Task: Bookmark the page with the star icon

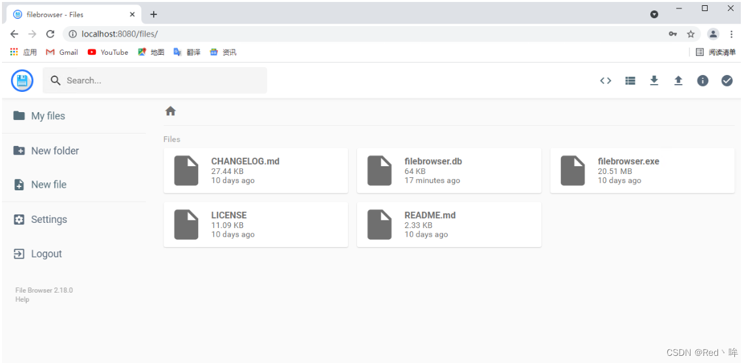Action: (x=691, y=34)
